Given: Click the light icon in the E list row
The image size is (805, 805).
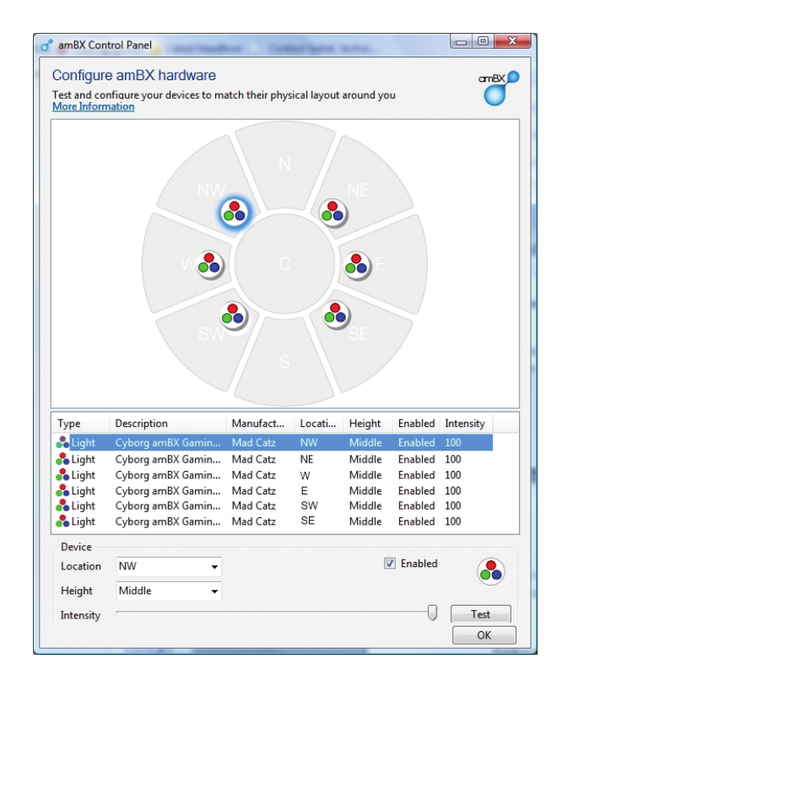Looking at the screenshot, I should click(62, 491).
